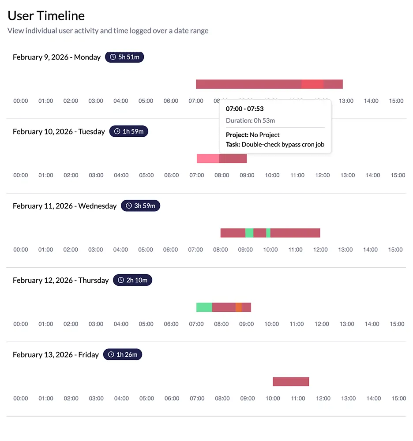The width and height of the screenshot is (413, 441).
Task: Click the green block starting Thursday's timeline
Action: click(203, 307)
